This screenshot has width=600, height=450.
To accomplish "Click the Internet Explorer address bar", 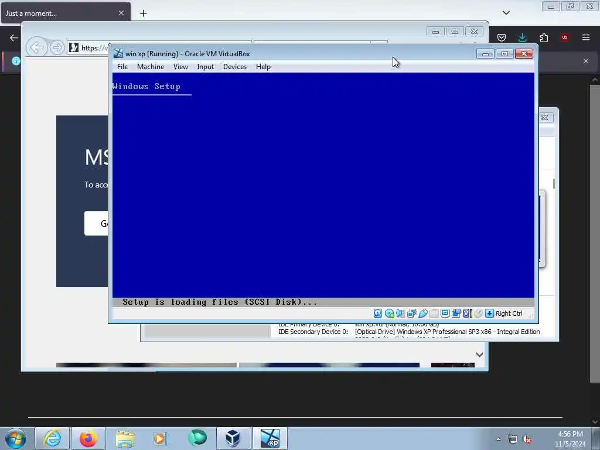I will click(89, 48).
